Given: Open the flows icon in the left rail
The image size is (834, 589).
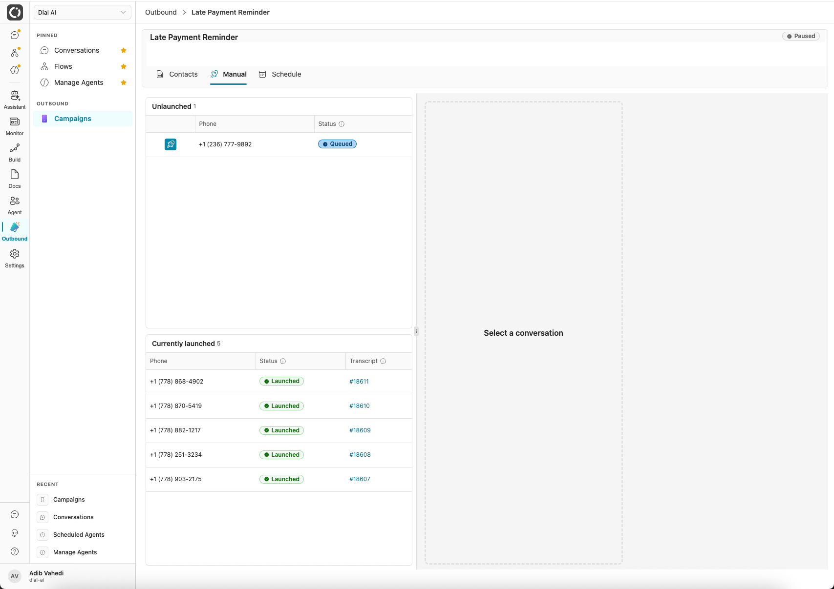Looking at the screenshot, I should click(x=15, y=53).
